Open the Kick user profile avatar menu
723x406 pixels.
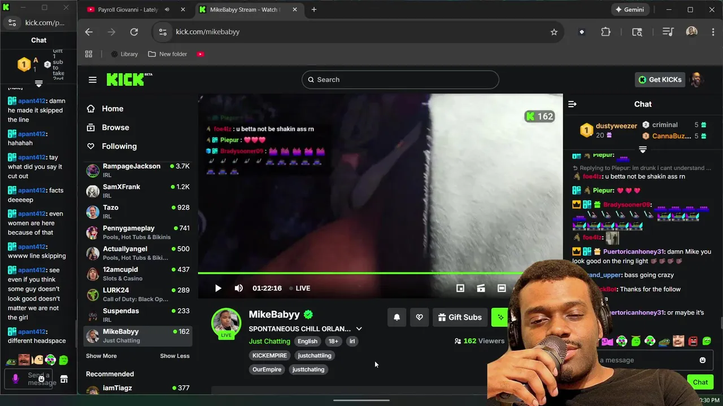click(x=697, y=80)
